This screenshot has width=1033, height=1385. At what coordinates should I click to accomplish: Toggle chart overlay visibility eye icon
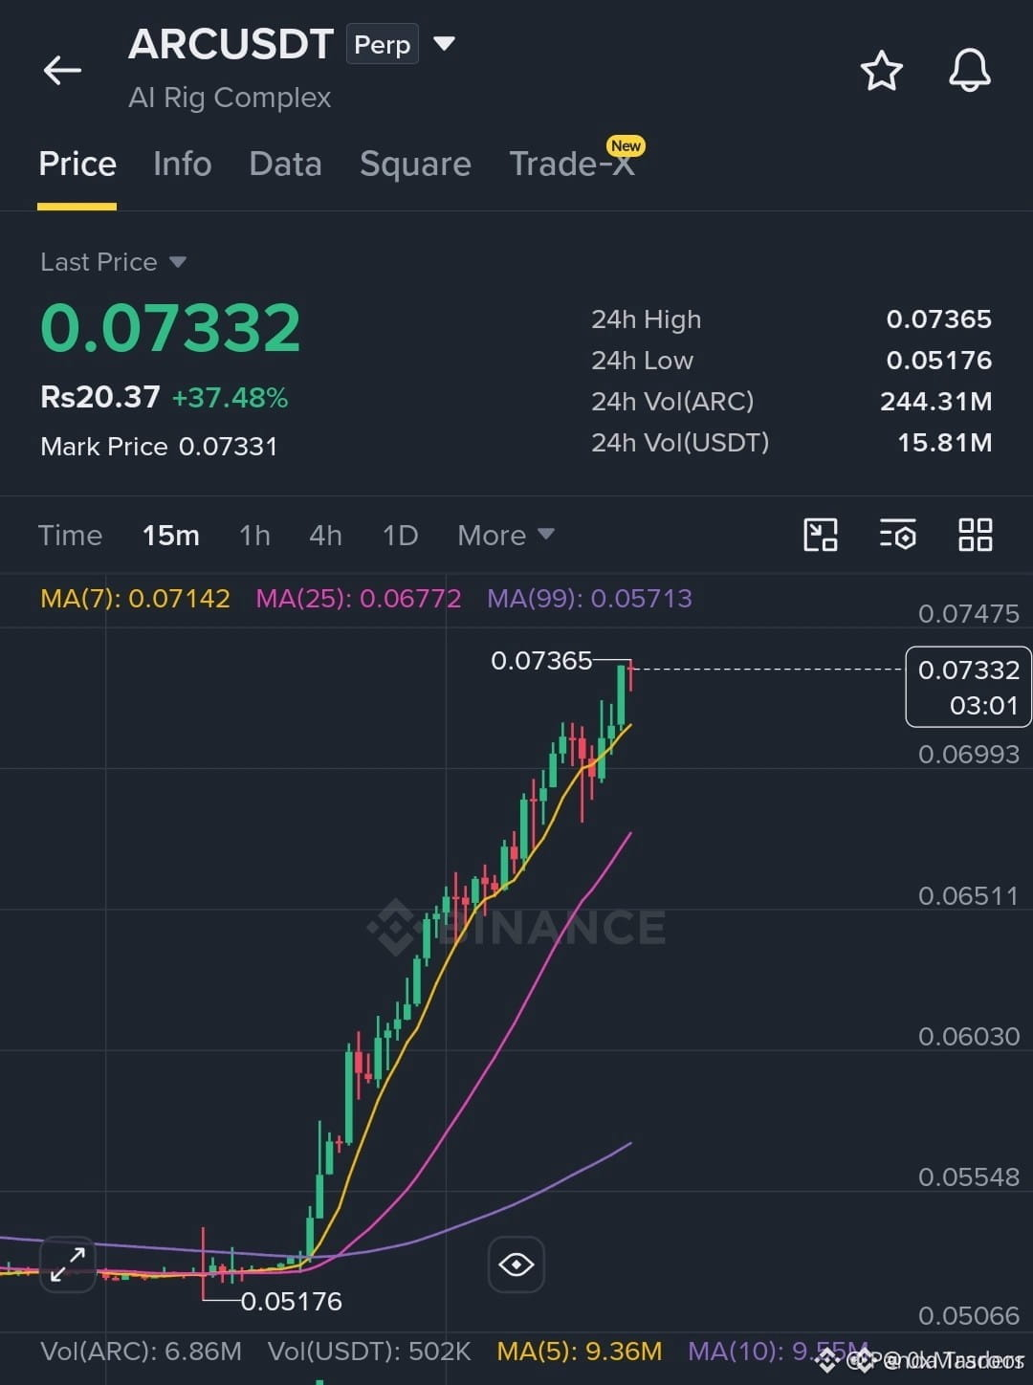tap(516, 1264)
